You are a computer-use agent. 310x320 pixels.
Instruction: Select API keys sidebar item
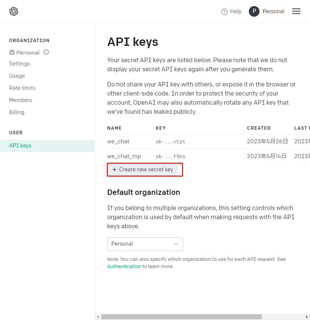[20, 146]
